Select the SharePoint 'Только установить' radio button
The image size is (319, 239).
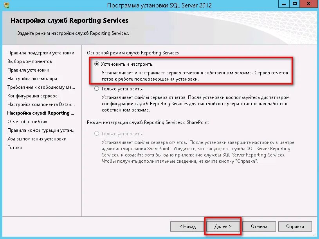97,133
